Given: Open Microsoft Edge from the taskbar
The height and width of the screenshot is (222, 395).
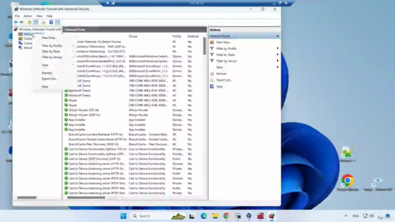Looking at the screenshot, I should pyautogui.click(x=204, y=216).
